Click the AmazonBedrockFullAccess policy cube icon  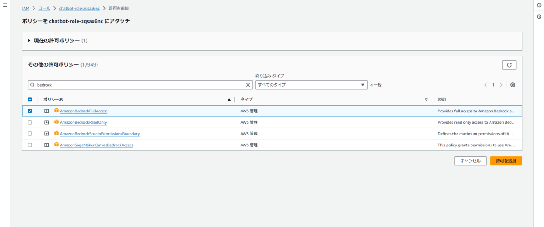[x=57, y=111]
